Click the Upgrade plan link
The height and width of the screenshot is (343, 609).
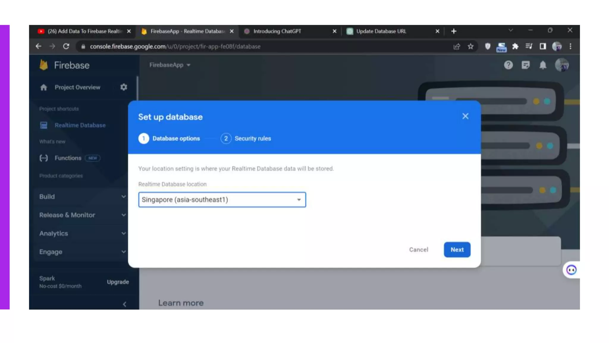point(118,282)
